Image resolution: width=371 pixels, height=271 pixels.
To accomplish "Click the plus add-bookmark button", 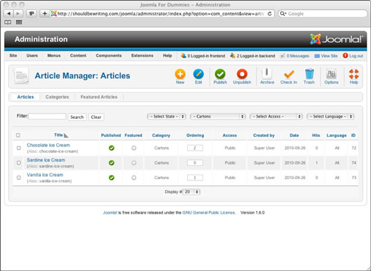I will coord(44,13).
